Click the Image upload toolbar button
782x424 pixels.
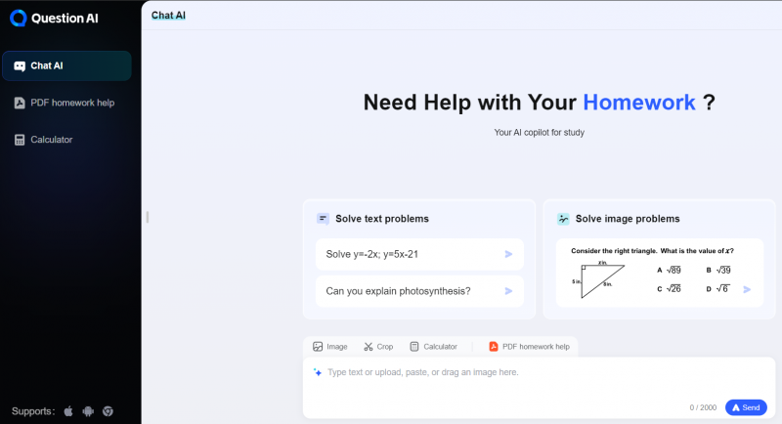330,346
